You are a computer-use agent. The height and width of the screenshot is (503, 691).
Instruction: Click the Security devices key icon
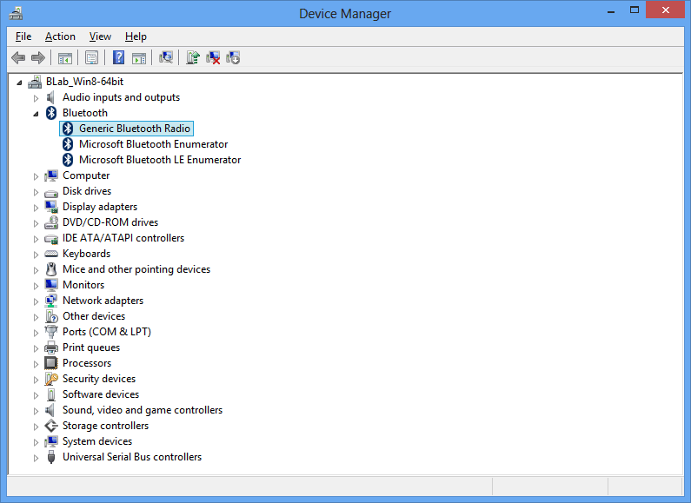(51, 379)
